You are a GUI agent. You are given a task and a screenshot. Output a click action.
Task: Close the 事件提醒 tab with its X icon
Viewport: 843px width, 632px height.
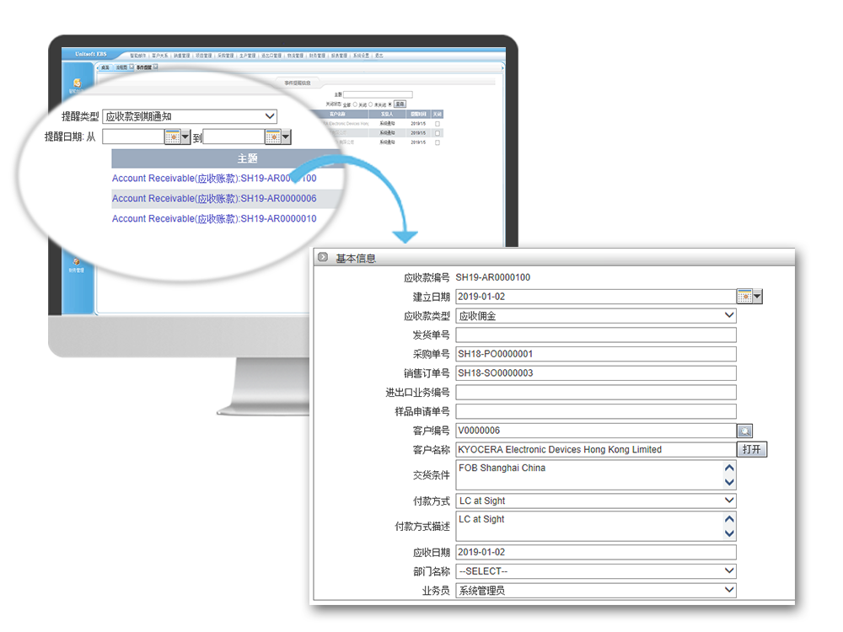[156, 67]
